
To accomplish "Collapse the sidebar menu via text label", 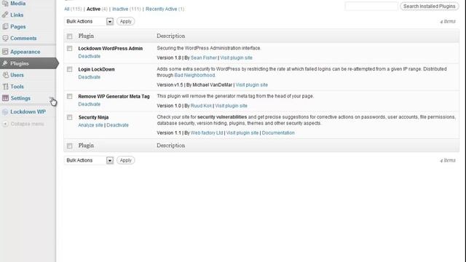I will [x=27, y=124].
